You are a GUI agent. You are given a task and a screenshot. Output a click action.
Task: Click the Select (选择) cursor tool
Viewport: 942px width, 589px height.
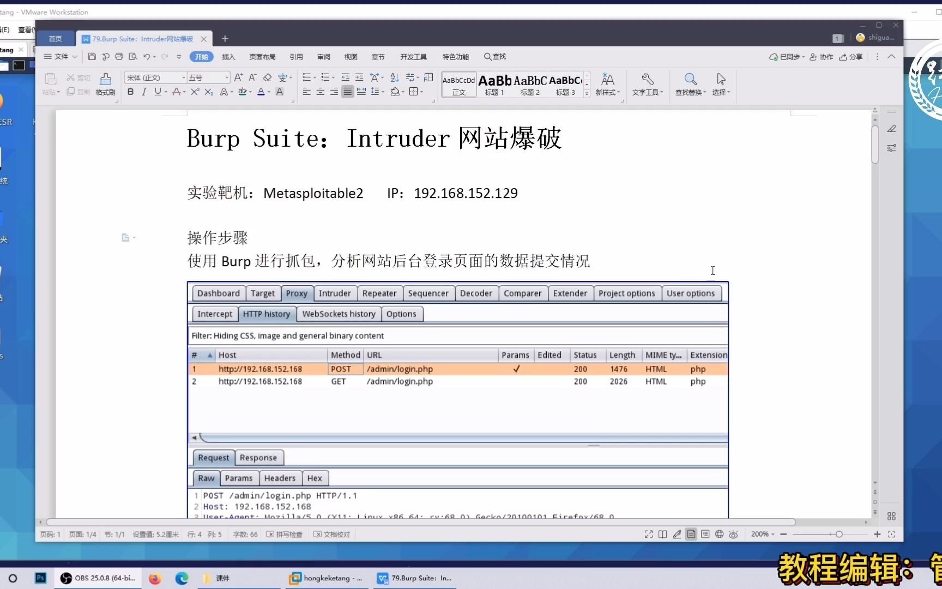click(x=721, y=85)
